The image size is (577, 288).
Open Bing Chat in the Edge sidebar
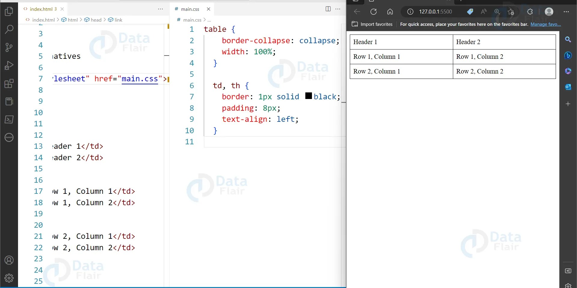[x=568, y=55]
